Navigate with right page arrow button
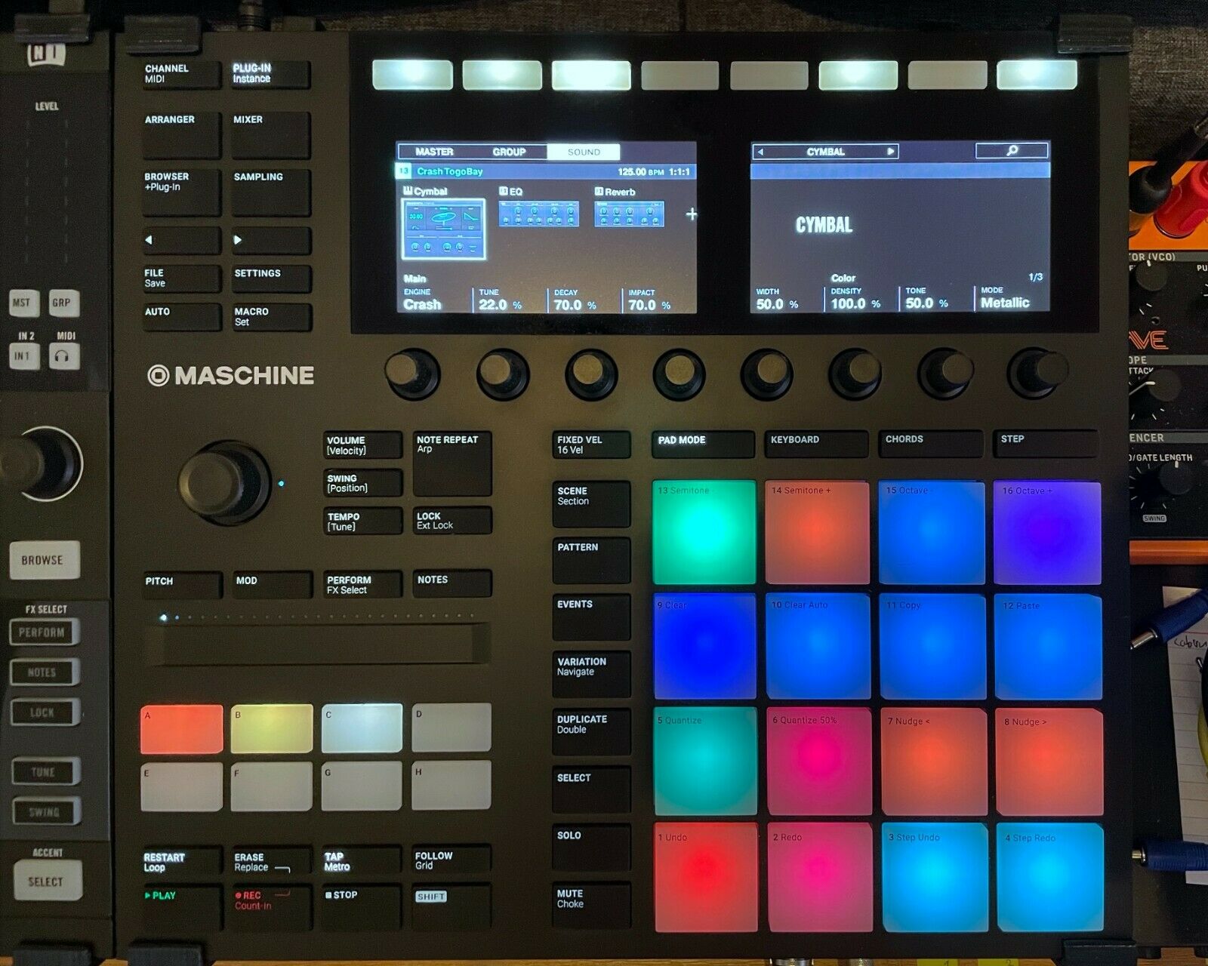 tap(270, 240)
